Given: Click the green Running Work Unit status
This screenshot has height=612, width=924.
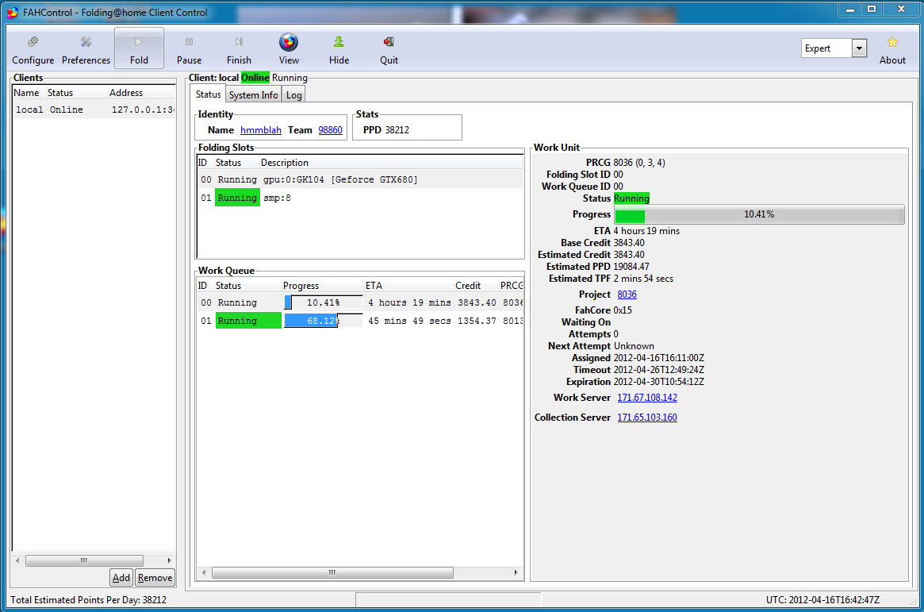Looking at the screenshot, I should [631, 198].
